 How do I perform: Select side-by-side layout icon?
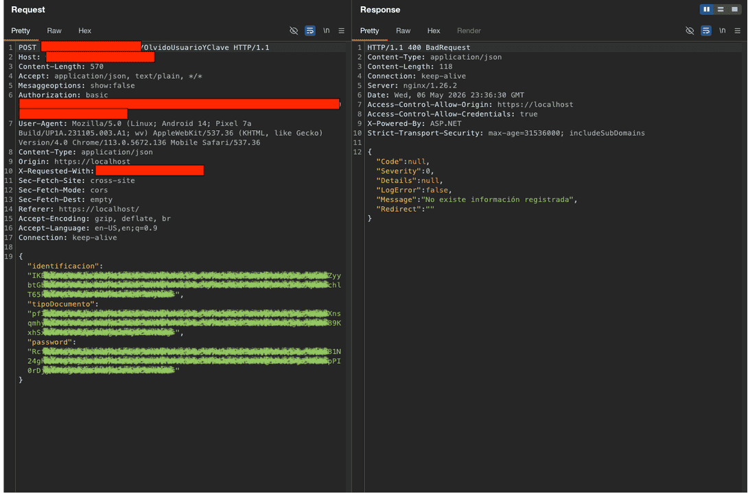pyautogui.click(x=707, y=9)
